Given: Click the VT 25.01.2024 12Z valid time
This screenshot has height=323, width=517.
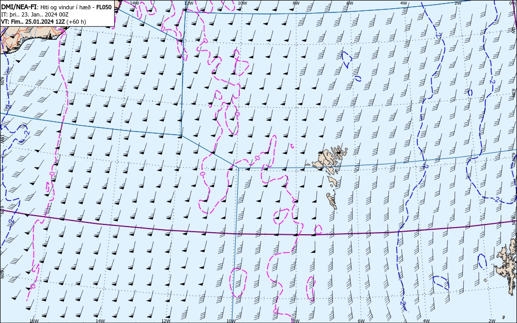Looking at the screenshot, I should coord(33,22).
